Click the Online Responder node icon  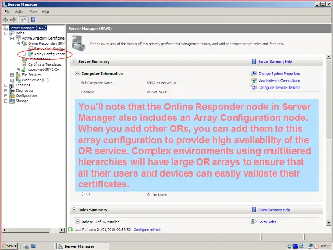click(24, 44)
